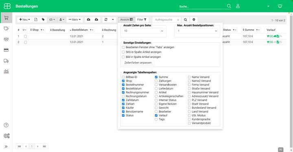Open the Anzahl Zeilen pro Seite dropdown

[x=143, y=31]
